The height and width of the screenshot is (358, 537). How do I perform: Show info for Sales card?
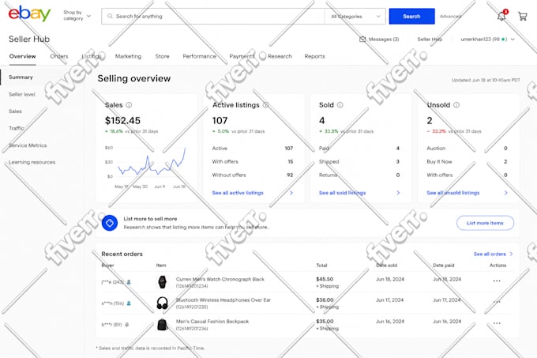(129, 105)
